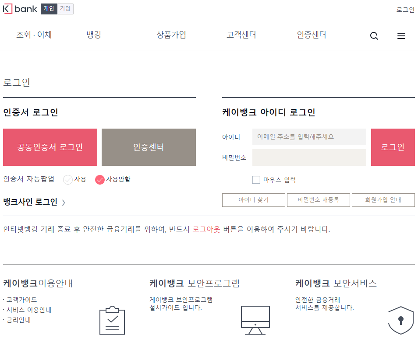Select the 사용 radio for 인증서 자동팝업

[67, 179]
